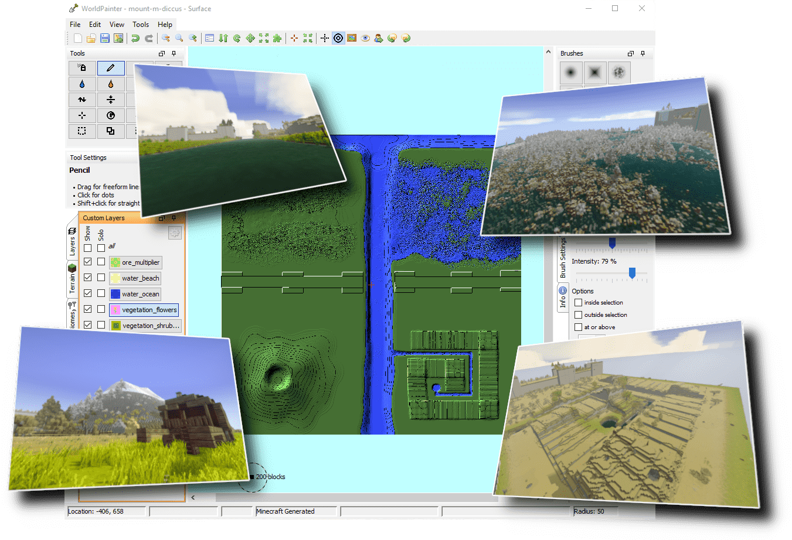Open the custom layers gear settings
Screen dimensions: 792x540
[175, 233]
